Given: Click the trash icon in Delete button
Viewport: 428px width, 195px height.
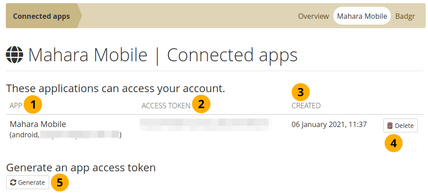Looking at the screenshot, I should click(x=390, y=126).
